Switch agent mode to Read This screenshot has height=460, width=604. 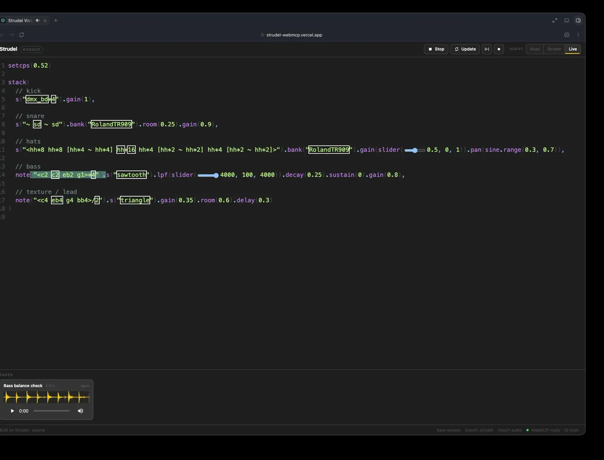click(x=535, y=49)
